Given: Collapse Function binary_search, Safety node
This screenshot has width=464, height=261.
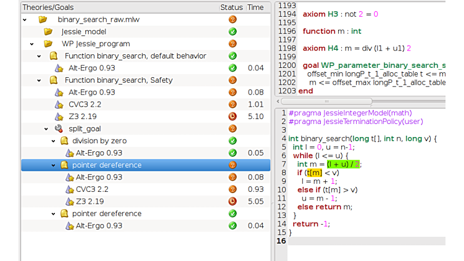Looking at the screenshot, I should 39,80.
